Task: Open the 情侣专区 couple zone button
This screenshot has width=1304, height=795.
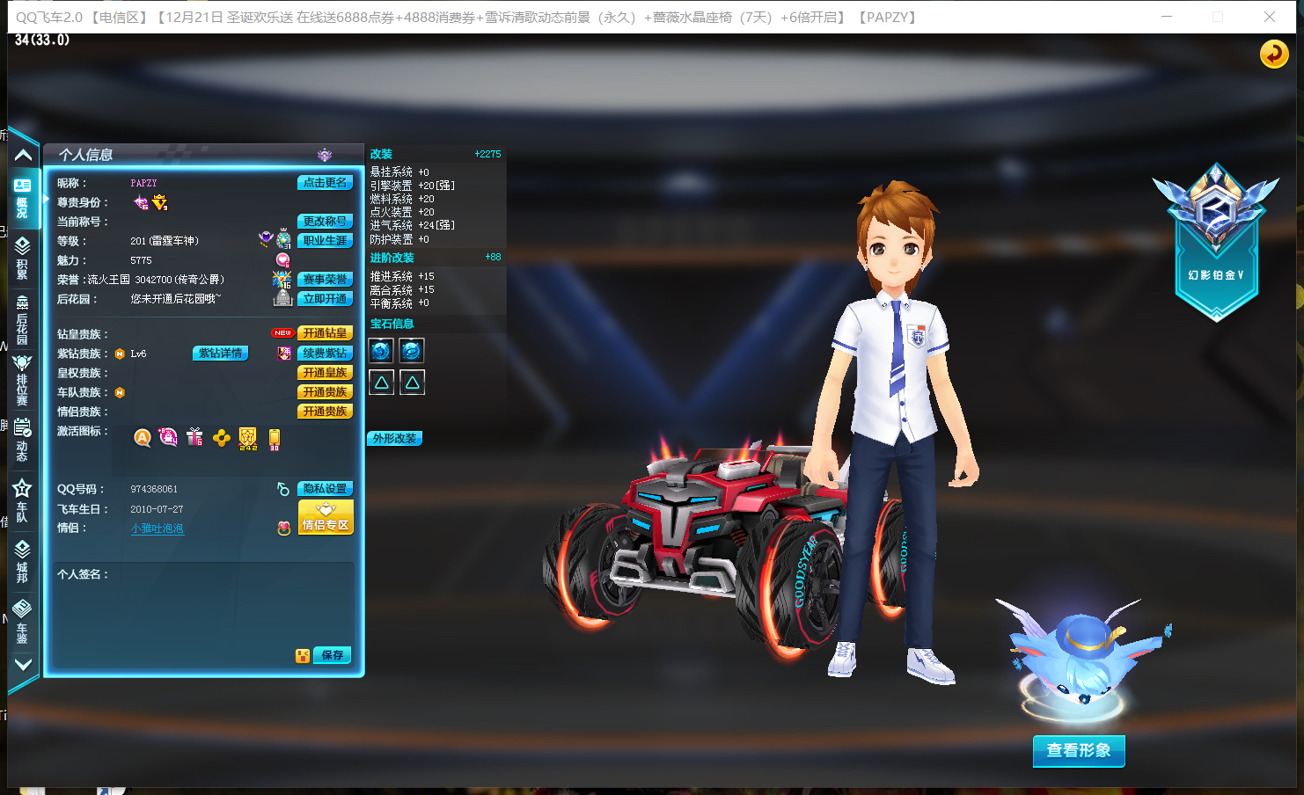Action: (326, 517)
